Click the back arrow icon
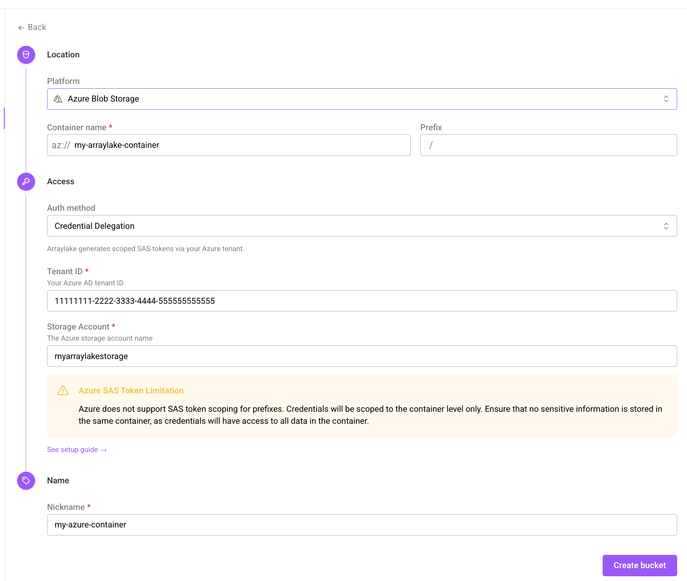 (21, 27)
